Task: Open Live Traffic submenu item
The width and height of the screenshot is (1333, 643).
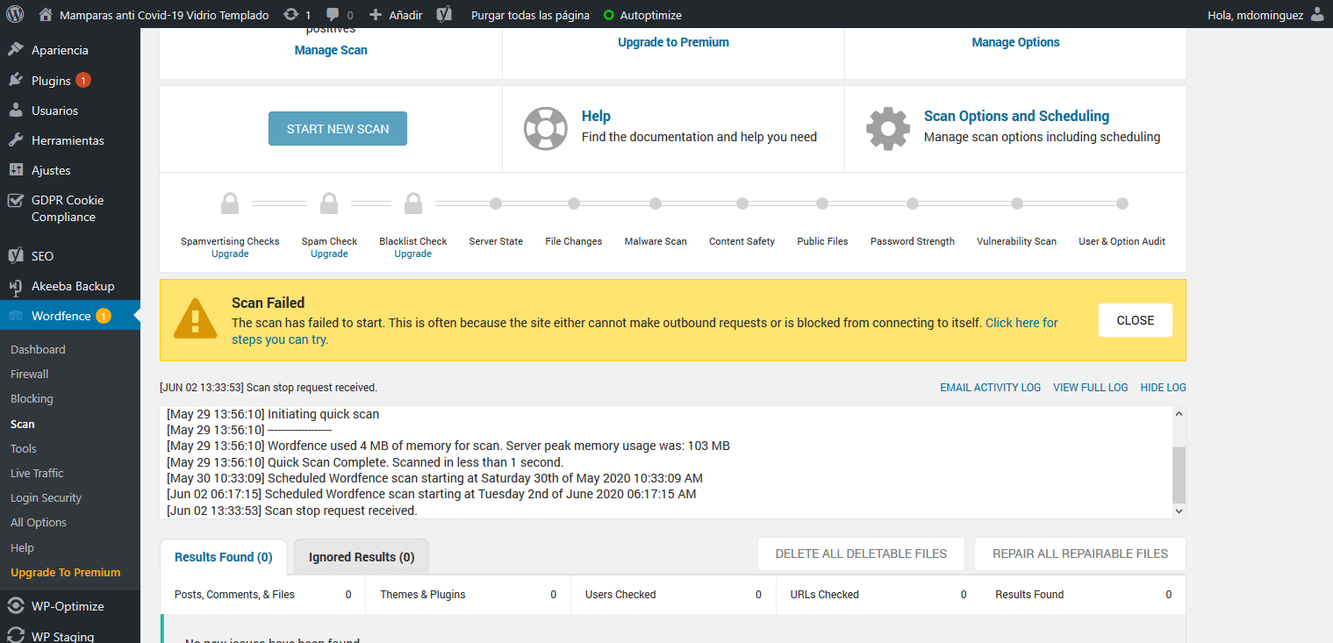Action: pos(37,473)
